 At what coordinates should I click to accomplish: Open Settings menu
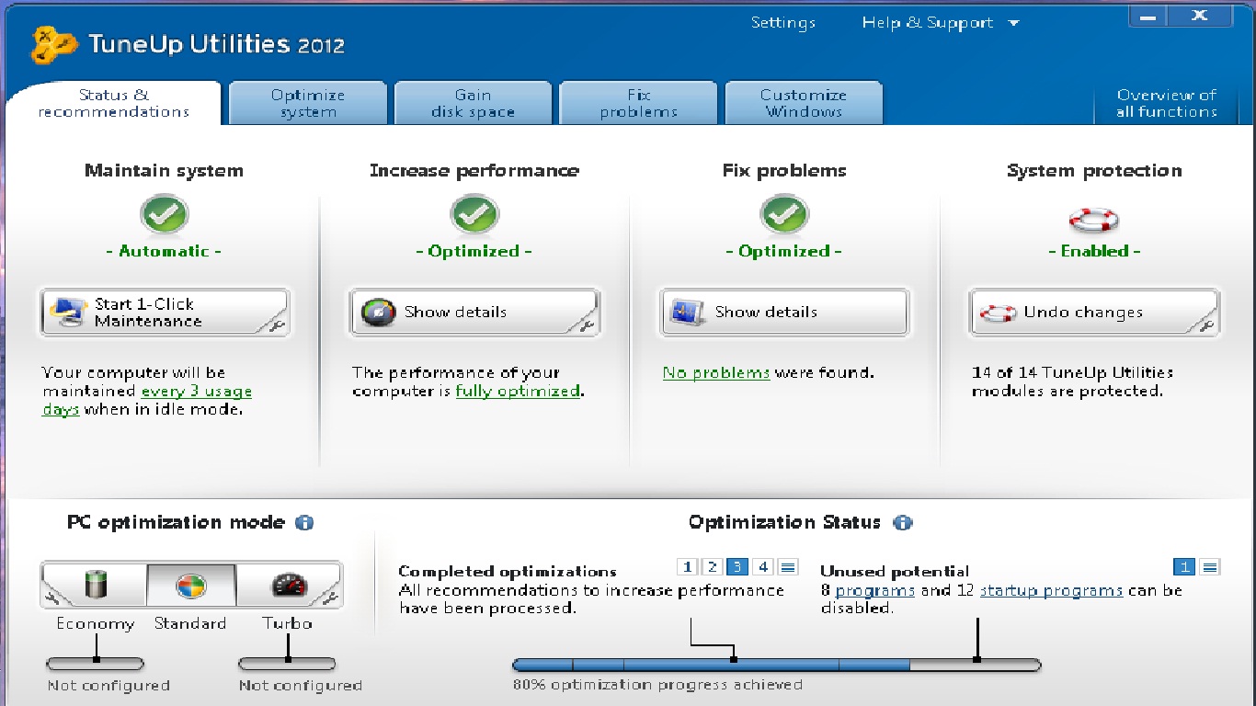tap(783, 23)
